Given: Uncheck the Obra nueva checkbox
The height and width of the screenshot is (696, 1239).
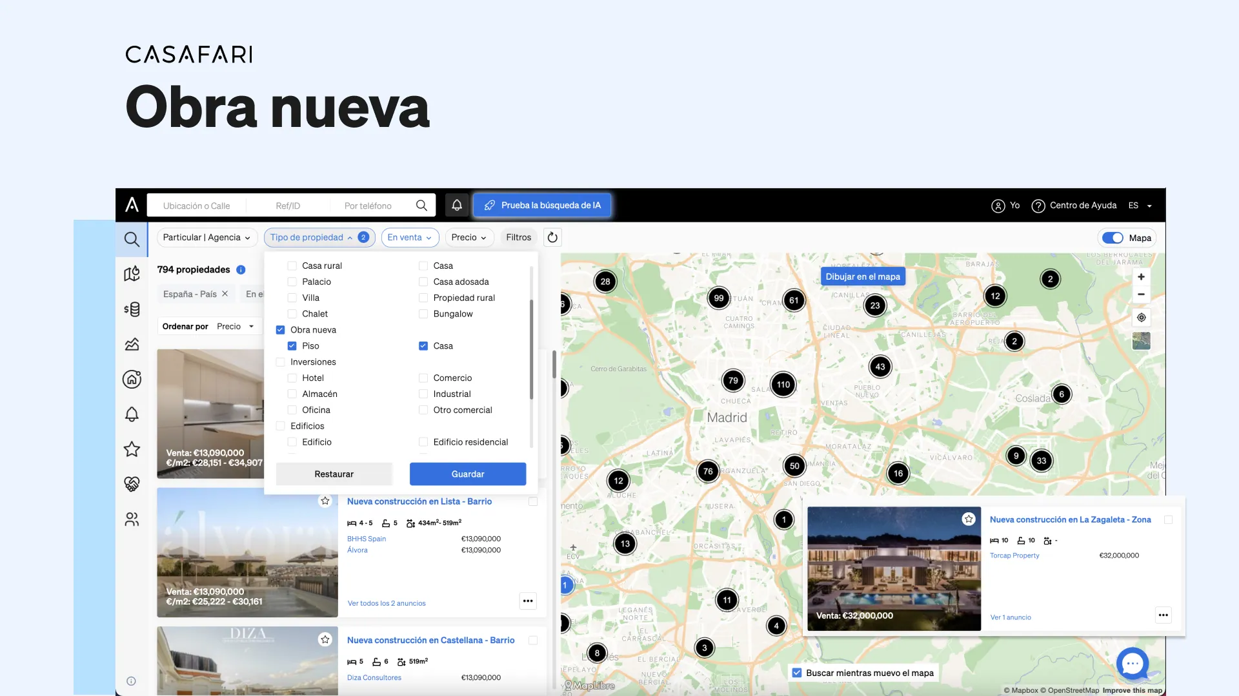Looking at the screenshot, I should [x=280, y=329].
